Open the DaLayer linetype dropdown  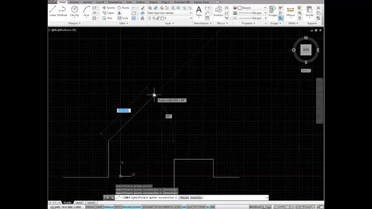click(252, 18)
